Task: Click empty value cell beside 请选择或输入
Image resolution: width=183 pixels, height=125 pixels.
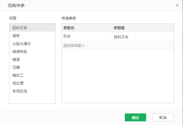Action: click(x=137, y=46)
